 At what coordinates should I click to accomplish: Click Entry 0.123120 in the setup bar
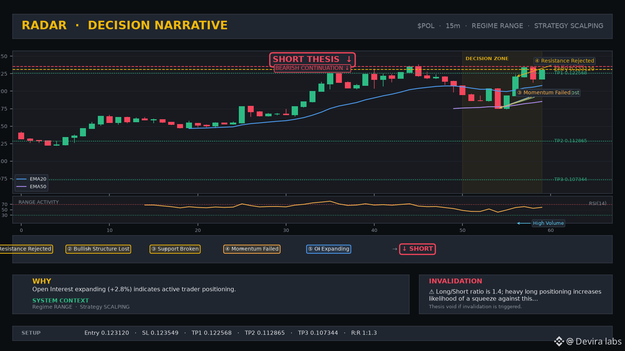click(107, 333)
